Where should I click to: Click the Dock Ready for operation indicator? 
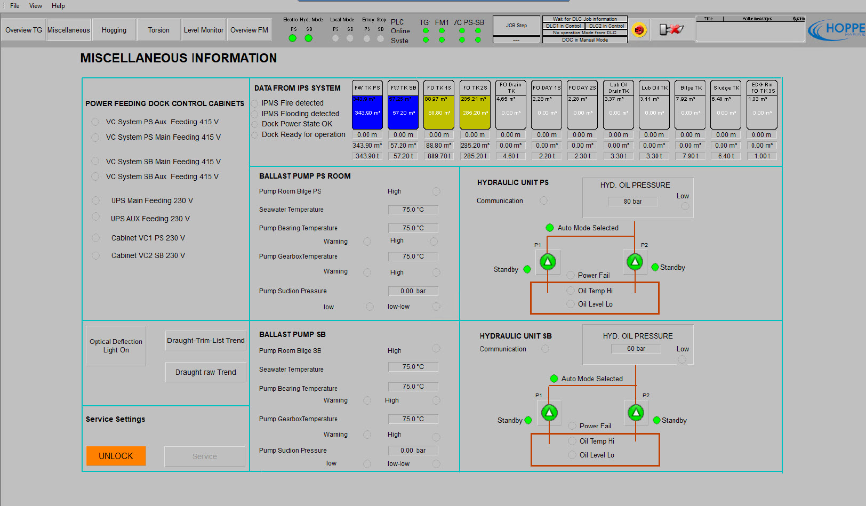(x=255, y=135)
